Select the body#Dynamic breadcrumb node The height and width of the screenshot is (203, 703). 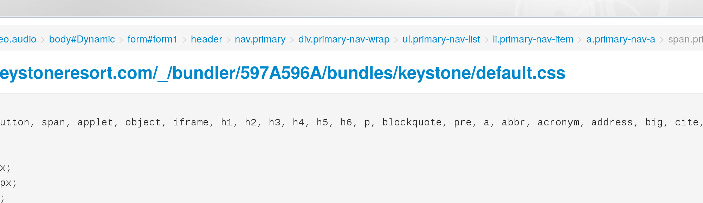coord(82,39)
